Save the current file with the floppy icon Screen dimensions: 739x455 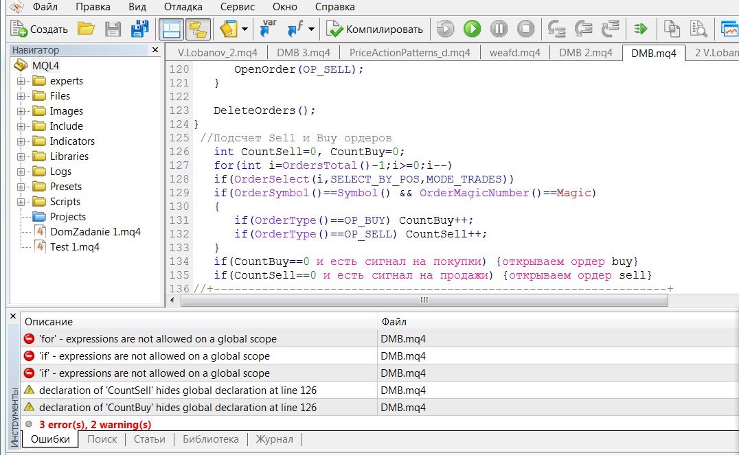[x=113, y=30]
